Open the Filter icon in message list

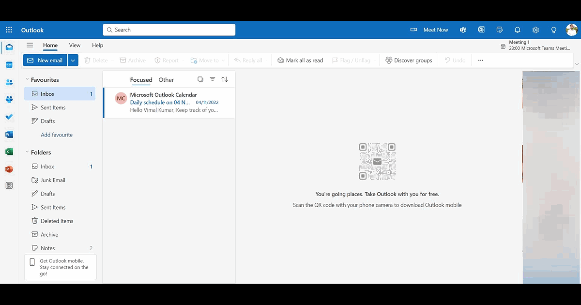[x=213, y=79]
